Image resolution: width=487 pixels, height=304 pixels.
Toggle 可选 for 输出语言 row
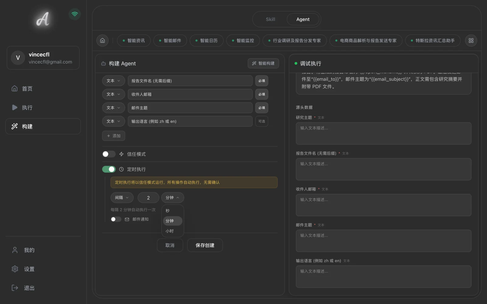[x=261, y=121]
